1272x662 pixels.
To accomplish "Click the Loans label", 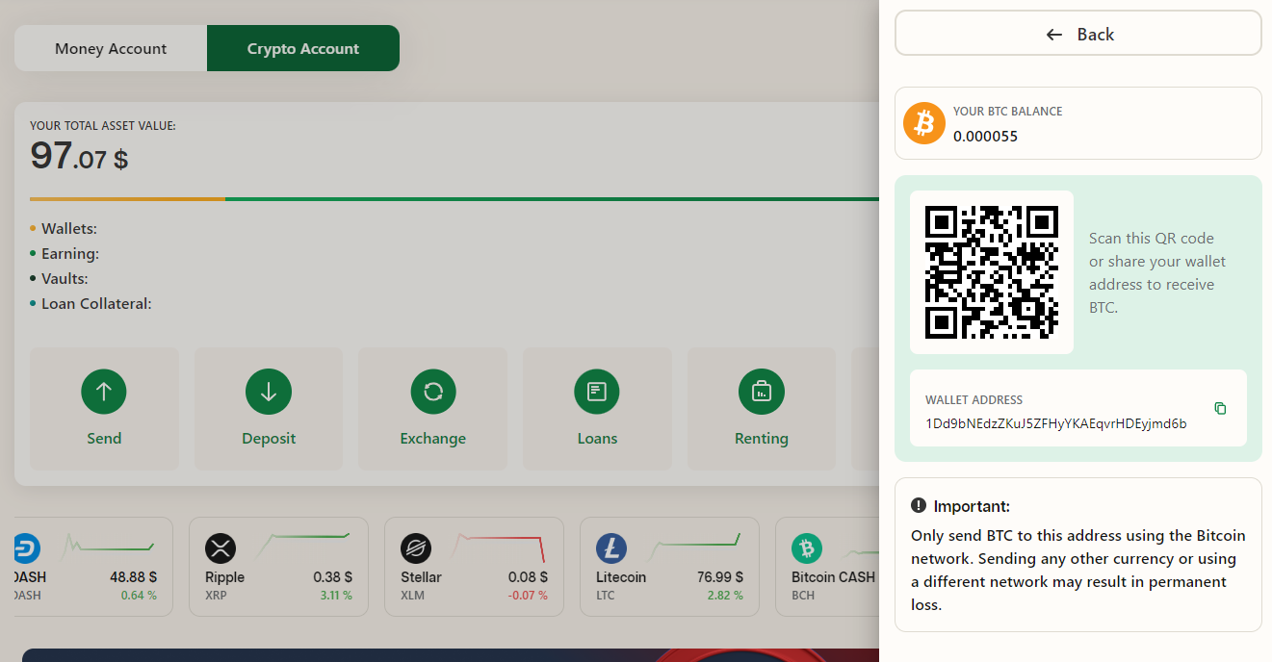I will point(597,439).
